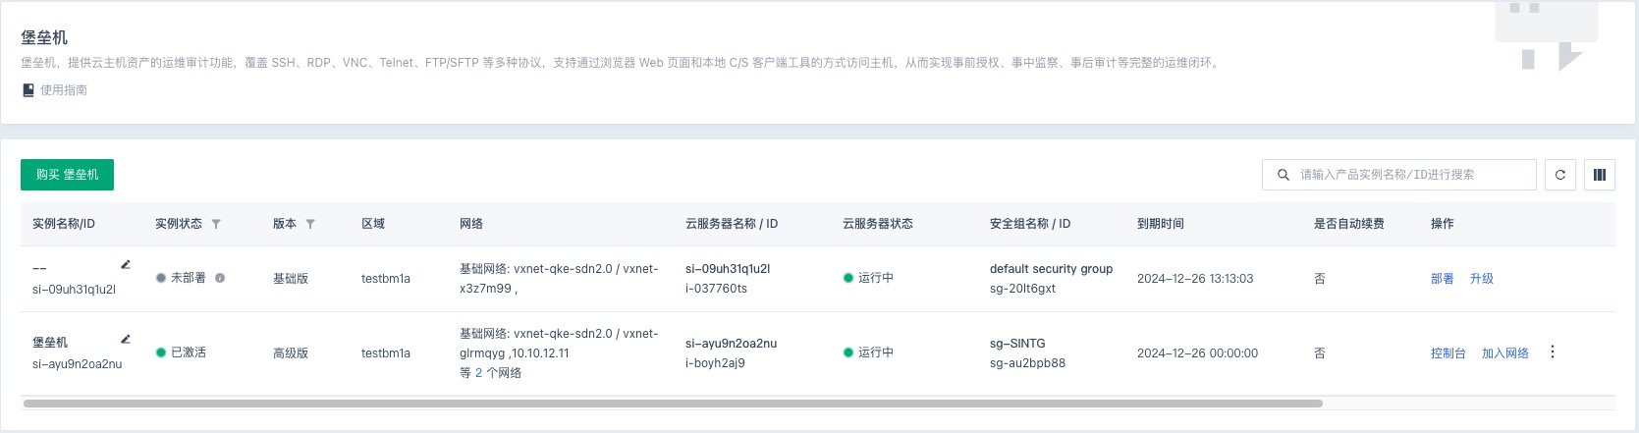Click the 购买 堡垒机 button
The height and width of the screenshot is (433, 1639).
[67, 175]
